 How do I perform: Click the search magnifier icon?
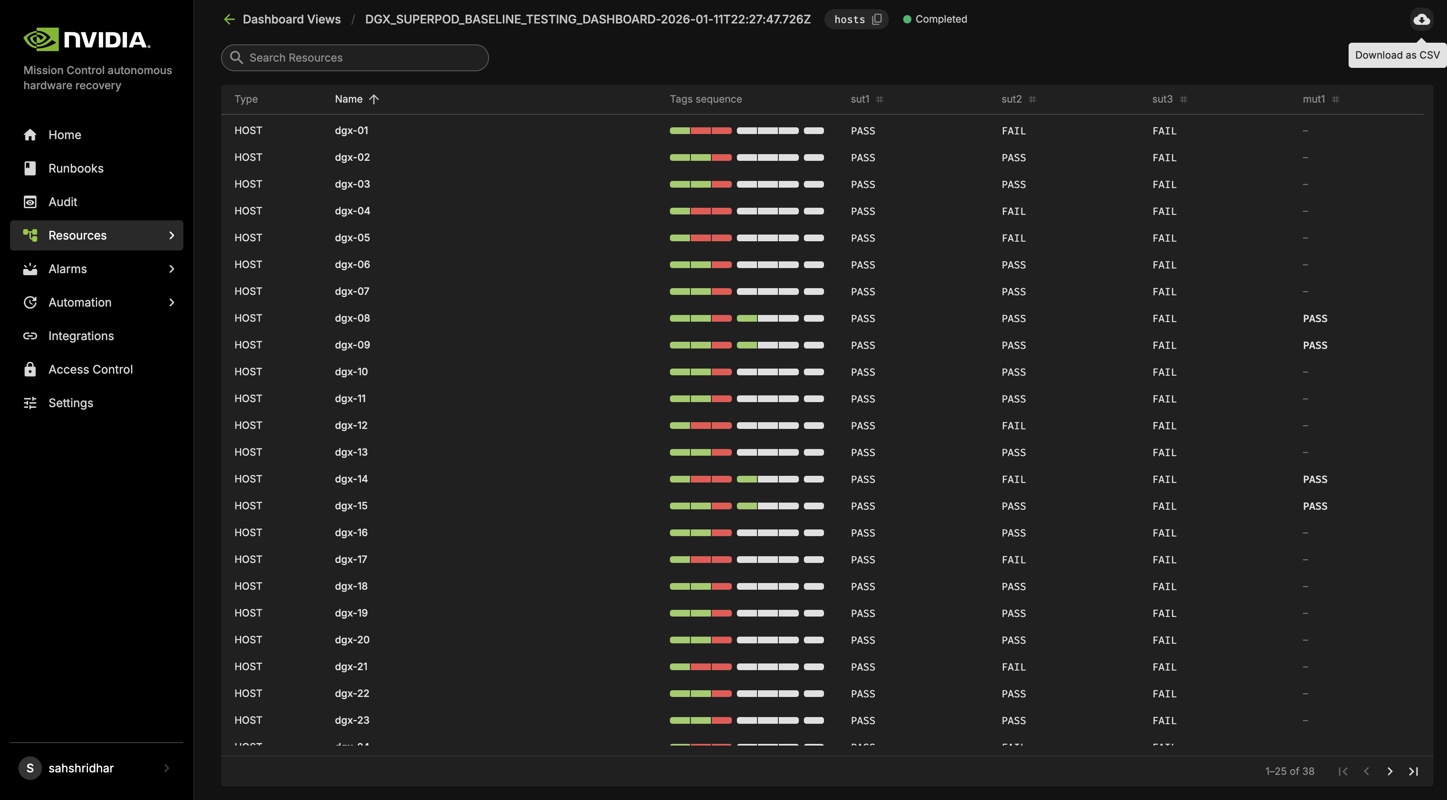coord(237,57)
